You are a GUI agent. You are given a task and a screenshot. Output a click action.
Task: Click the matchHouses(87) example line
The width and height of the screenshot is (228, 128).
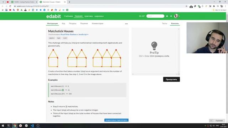[x=61, y=94]
